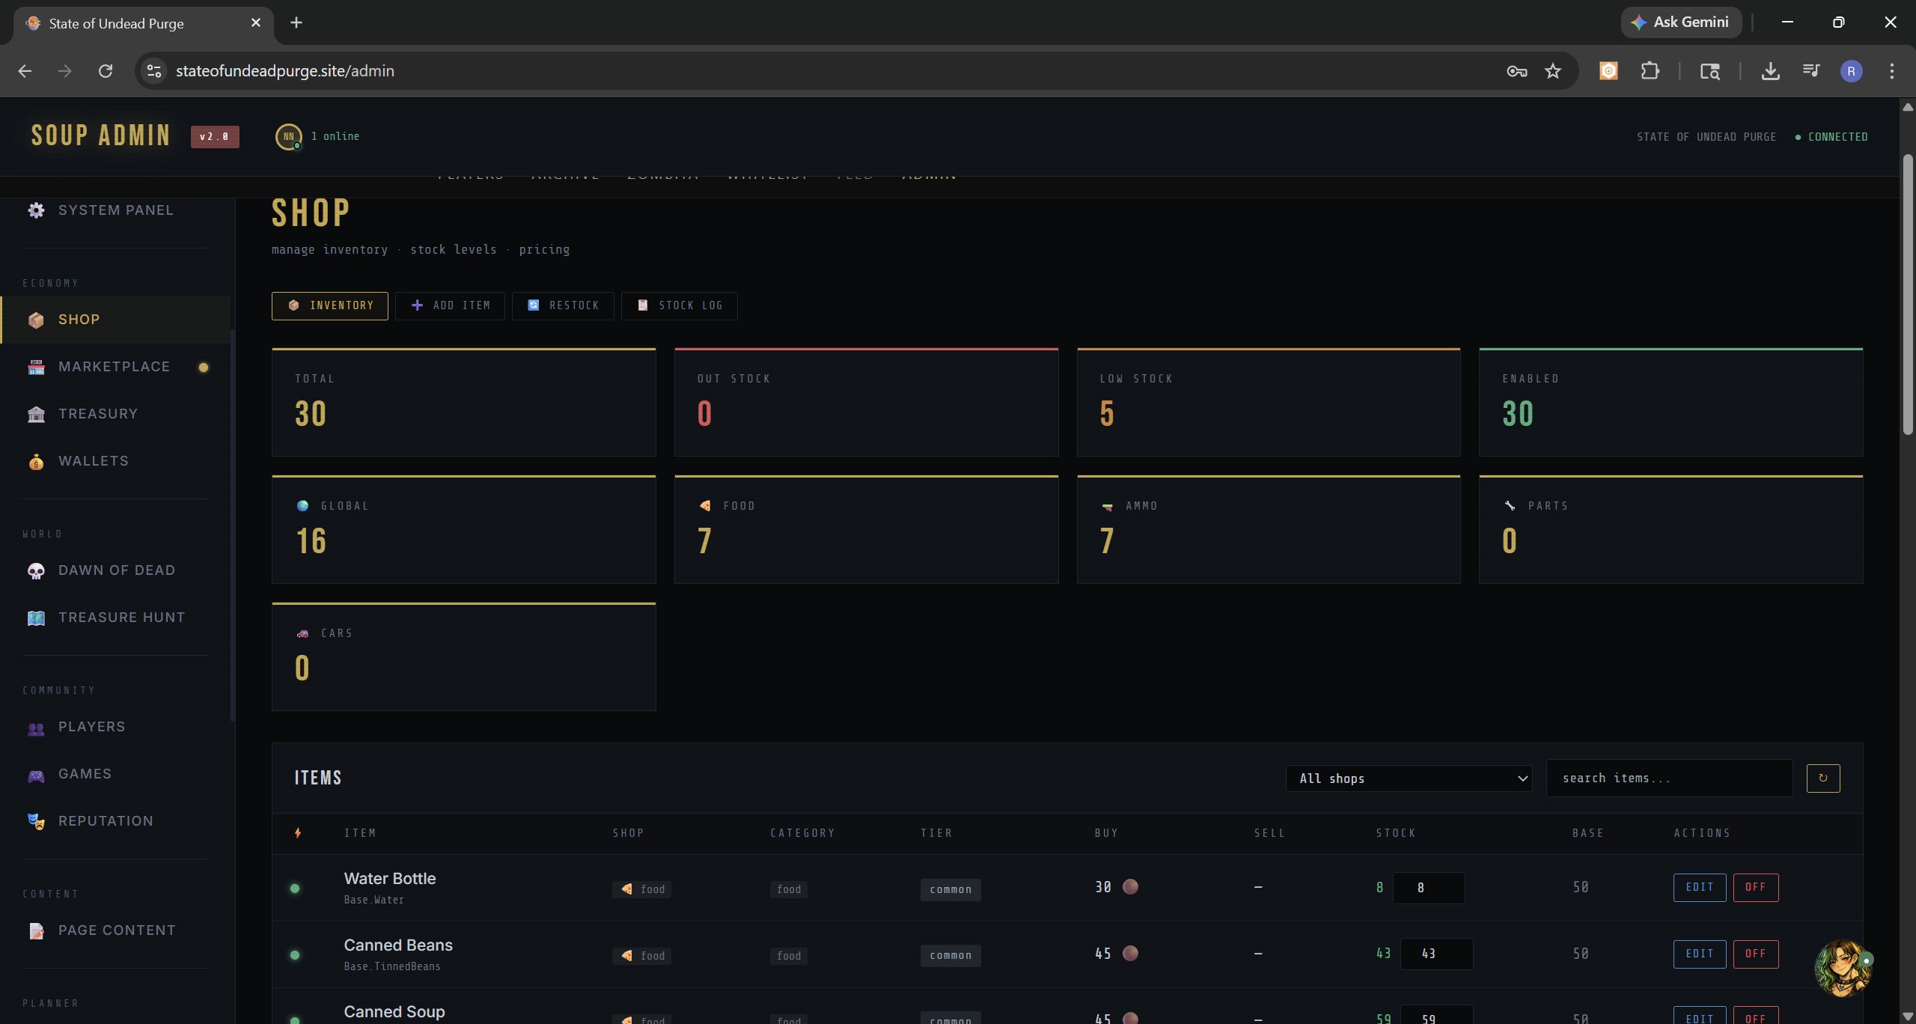The height and width of the screenshot is (1024, 1916).
Task: Click the v2.0 version badge
Action: [x=215, y=137]
